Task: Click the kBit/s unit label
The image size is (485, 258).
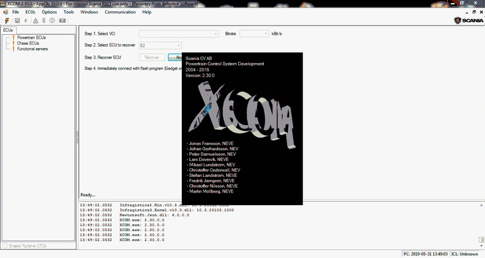Action: pyautogui.click(x=277, y=34)
